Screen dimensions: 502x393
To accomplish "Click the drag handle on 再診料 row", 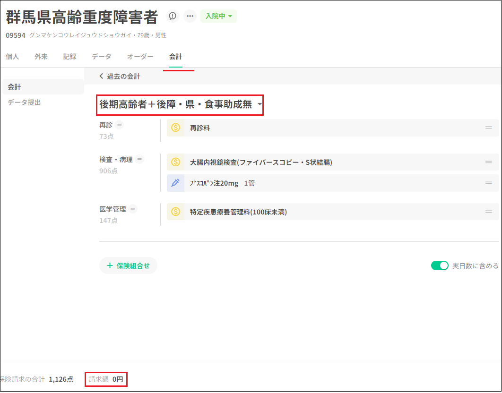I will [x=488, y=128].
